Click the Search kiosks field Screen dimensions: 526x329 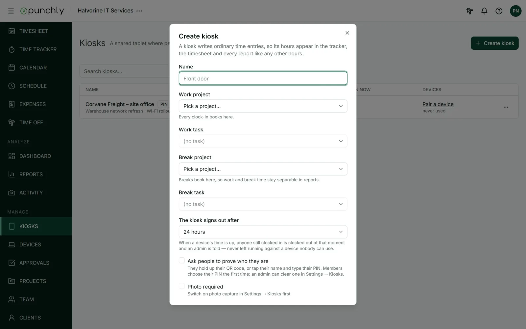(x=125, y=71)
